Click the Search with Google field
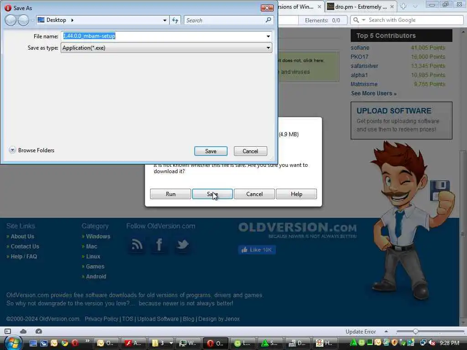The width and height of the screenshot is (467, 350). [414, 20]
